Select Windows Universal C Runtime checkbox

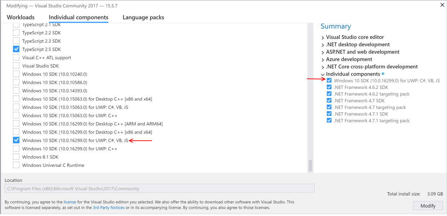(16, 165)
